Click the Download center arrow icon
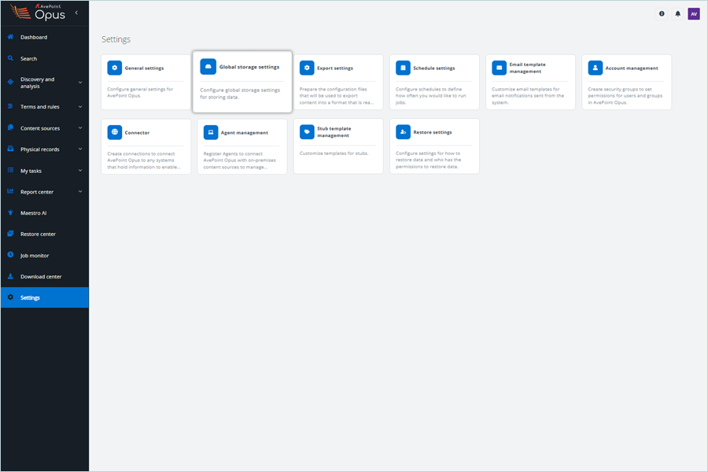708x472 pixels. pos(10,276)
